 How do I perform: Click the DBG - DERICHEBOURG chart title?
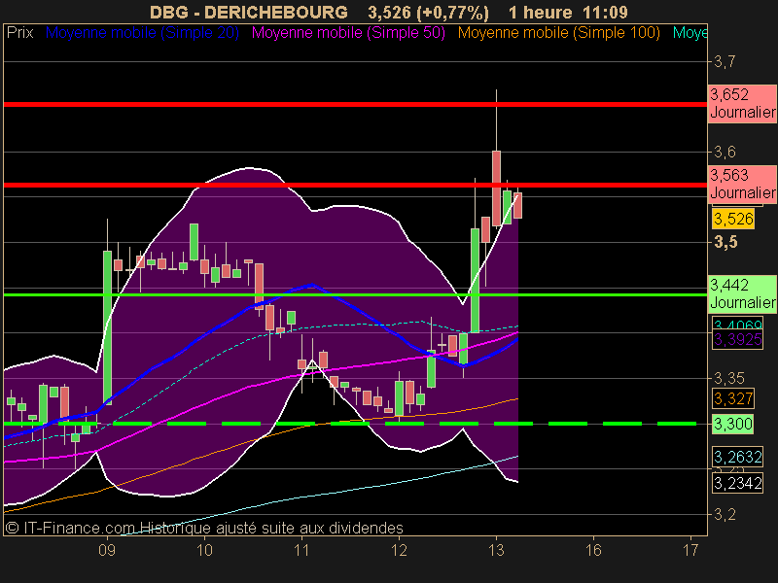pos(249,12)
